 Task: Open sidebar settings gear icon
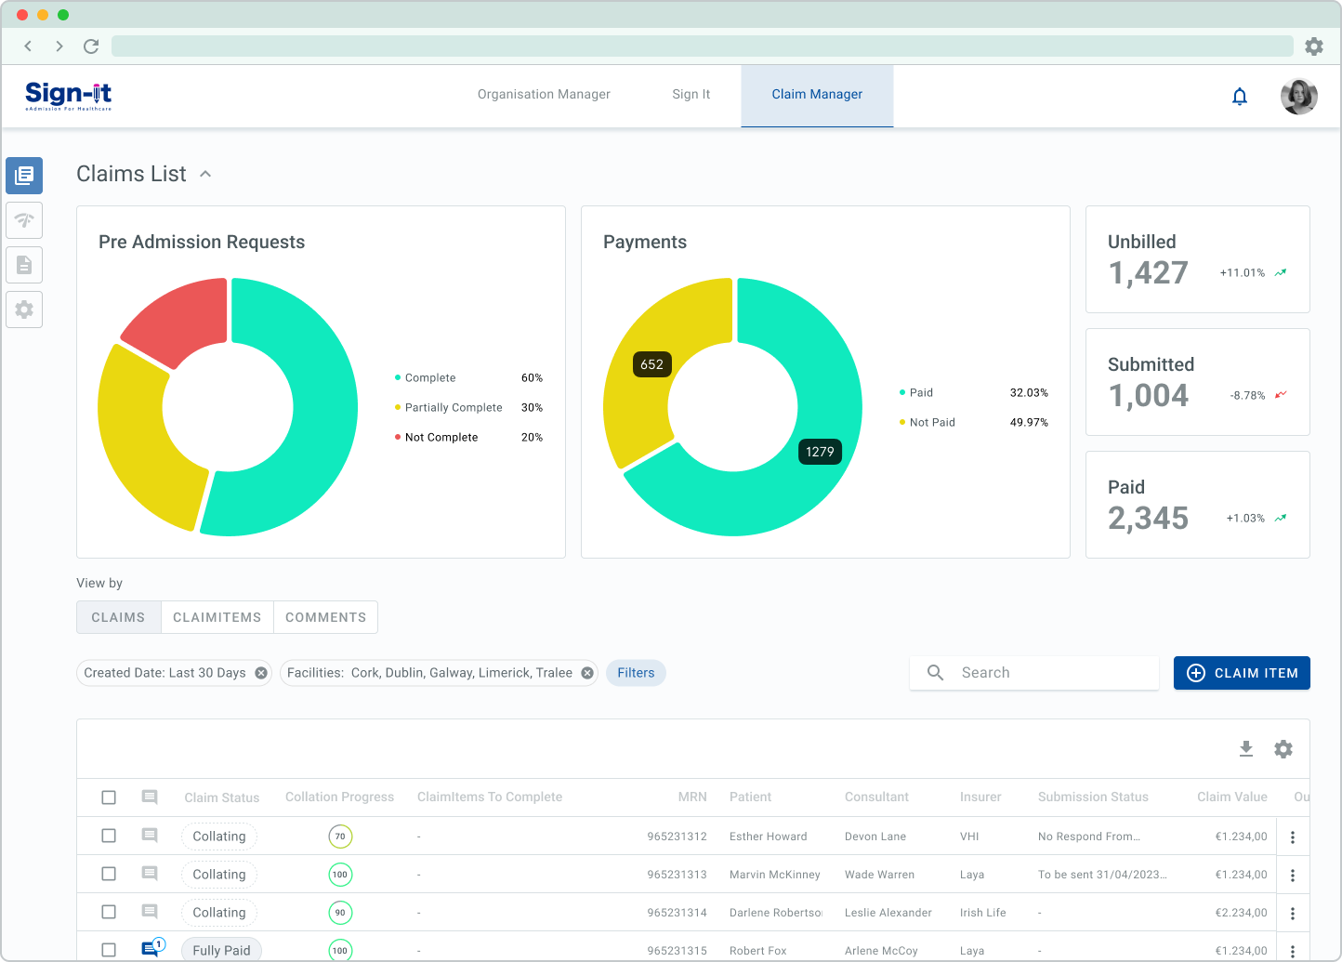coord(24,310)
